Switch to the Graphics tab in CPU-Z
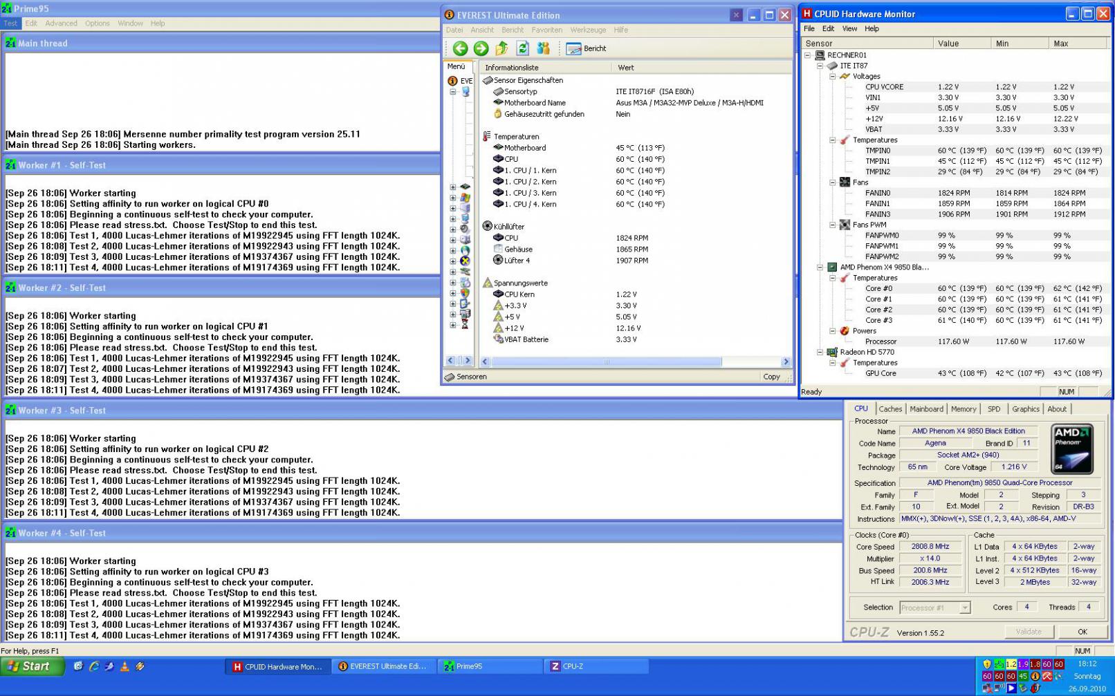The height and width of the screenshot is (696, 1115). [1026, 409]
